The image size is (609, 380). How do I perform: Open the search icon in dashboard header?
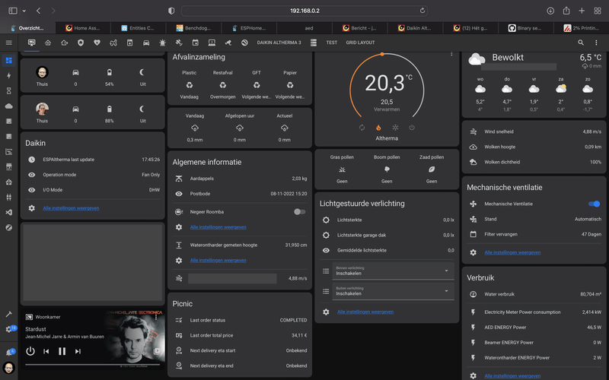coord(580,43)
